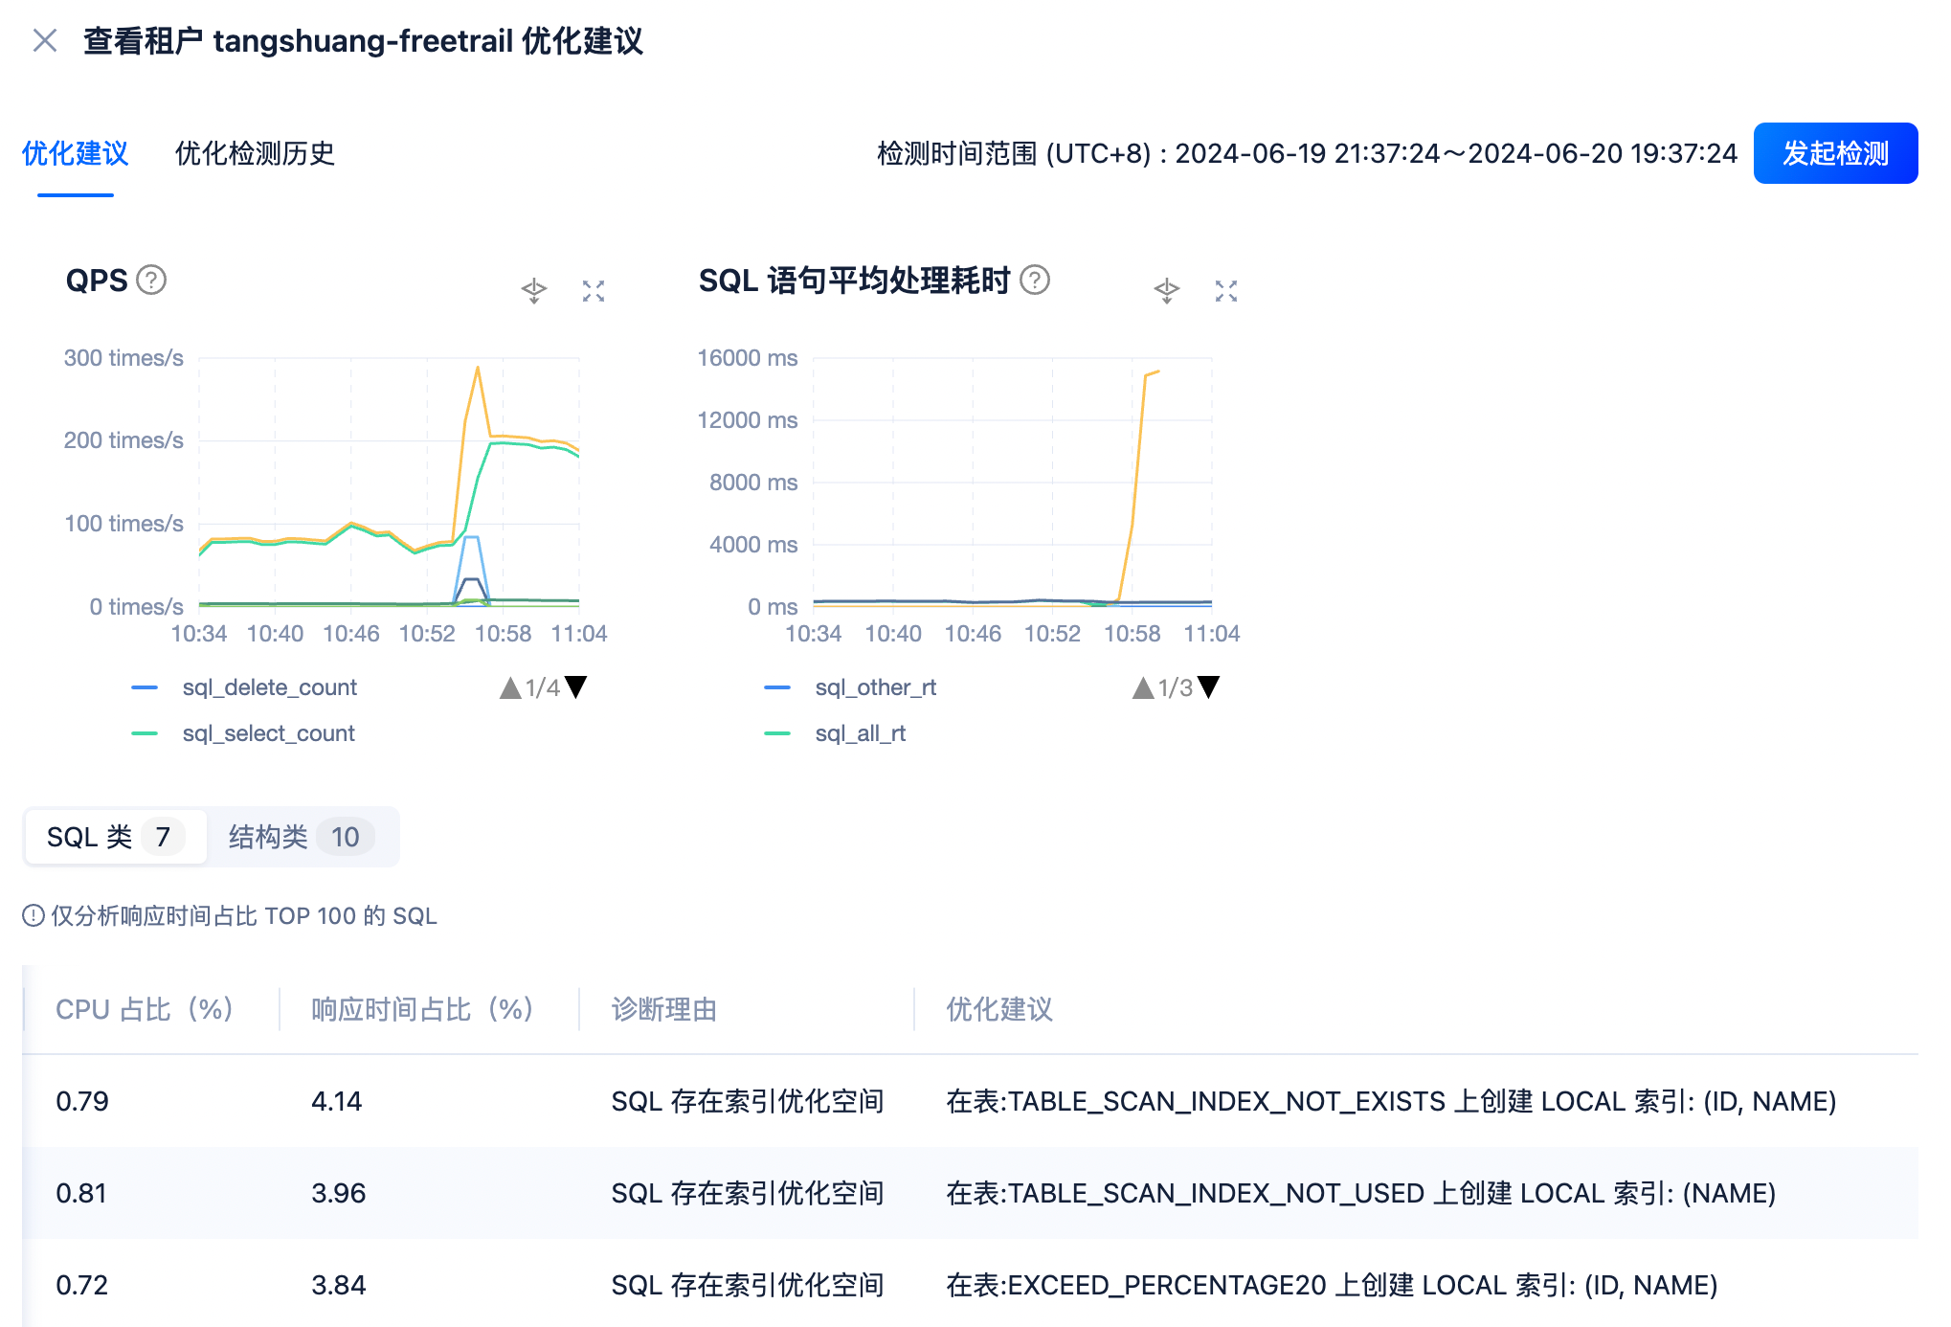1951x1327 pixels.
Task: Toggle sql_delete_count legend series
Action: tap(269, 687)
